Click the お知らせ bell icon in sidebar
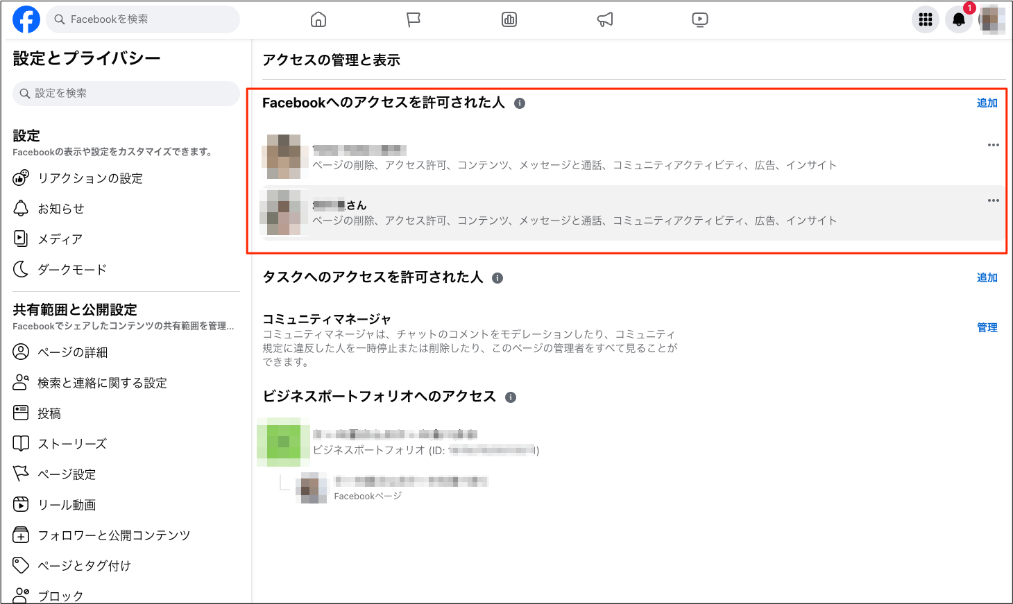1013x604 pixels. tap(21, 208)
